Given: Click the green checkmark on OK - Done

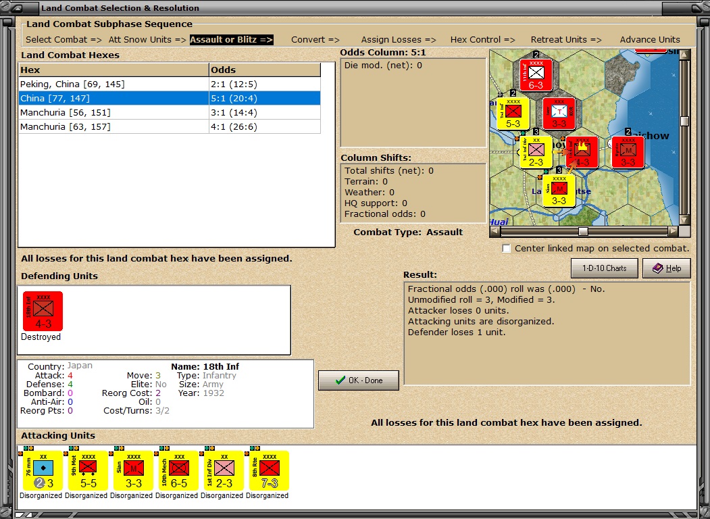Looking at the screenshot, I should tap(340, 380).
